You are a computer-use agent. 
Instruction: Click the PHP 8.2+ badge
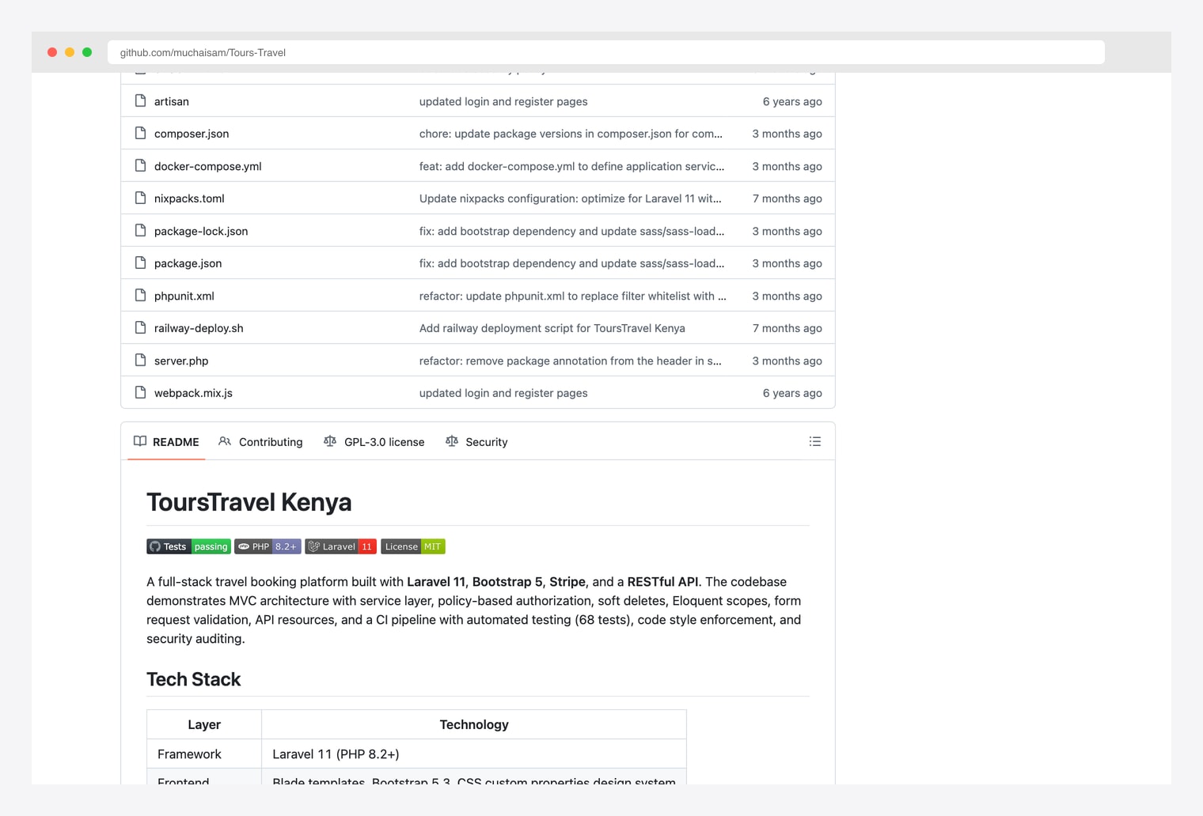click(268, 546)
